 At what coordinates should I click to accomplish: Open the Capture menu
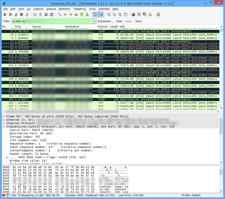(x=38, y=9)
